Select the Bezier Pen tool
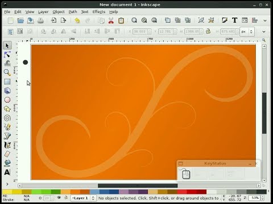 (7, 136)
